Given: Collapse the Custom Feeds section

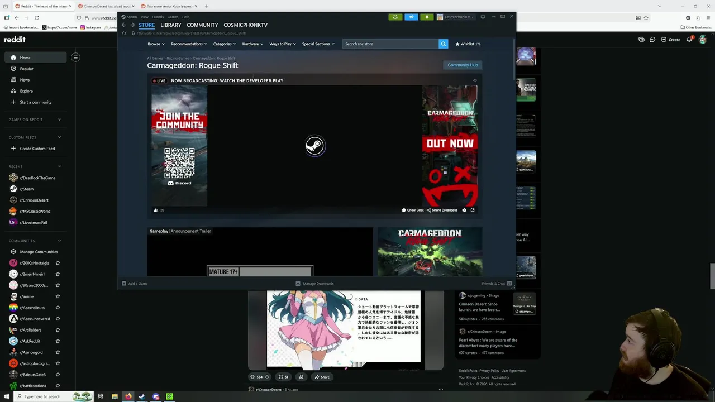Looking at the screenshot, I should [59, 137].
